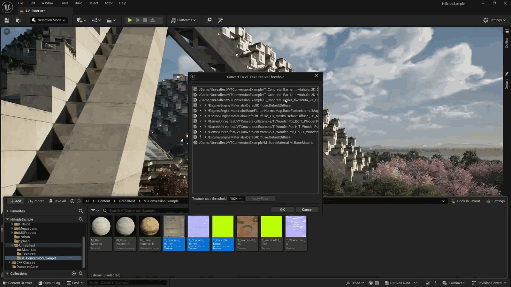Open the Content Browser filter menu
This screenshot has width=511, height=287.
pyautogui.click(x=95, y=211)
